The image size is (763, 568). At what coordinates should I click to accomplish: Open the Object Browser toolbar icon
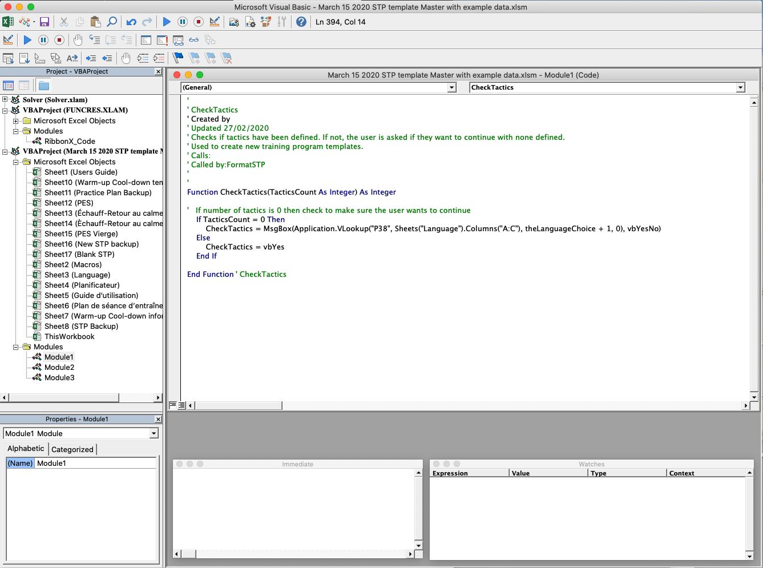pyautogui.click(x=265, y=22)
